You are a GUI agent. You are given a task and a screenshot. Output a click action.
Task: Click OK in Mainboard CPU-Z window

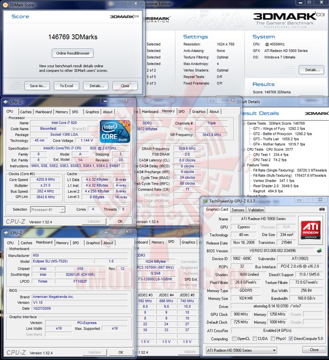click(x=121, y=352)
